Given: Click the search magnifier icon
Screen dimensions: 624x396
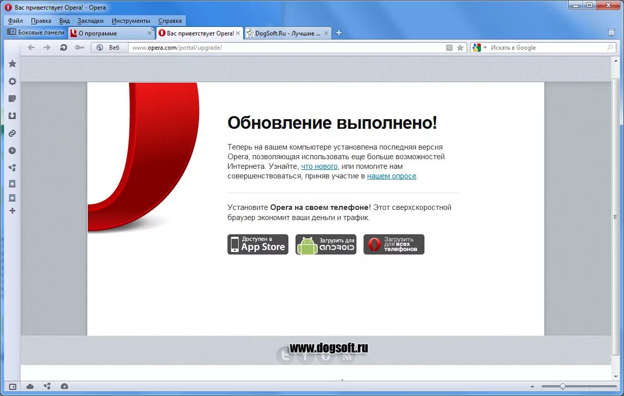Looking at the screenshot, I should pyautogui.click(x=610, y=48).
